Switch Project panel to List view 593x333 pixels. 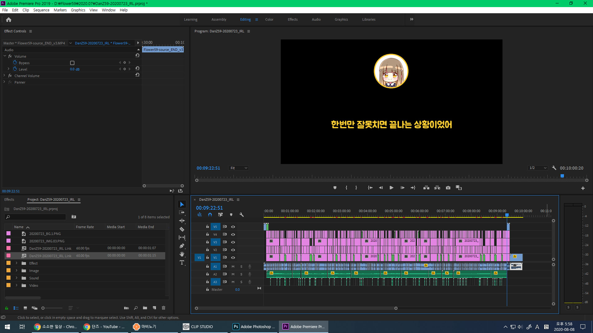[16, 308]
